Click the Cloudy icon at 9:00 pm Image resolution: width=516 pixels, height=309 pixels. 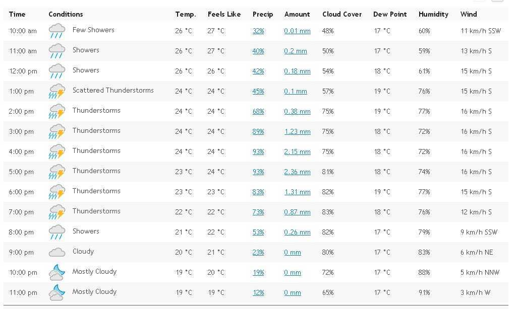[x=56, y=252]
